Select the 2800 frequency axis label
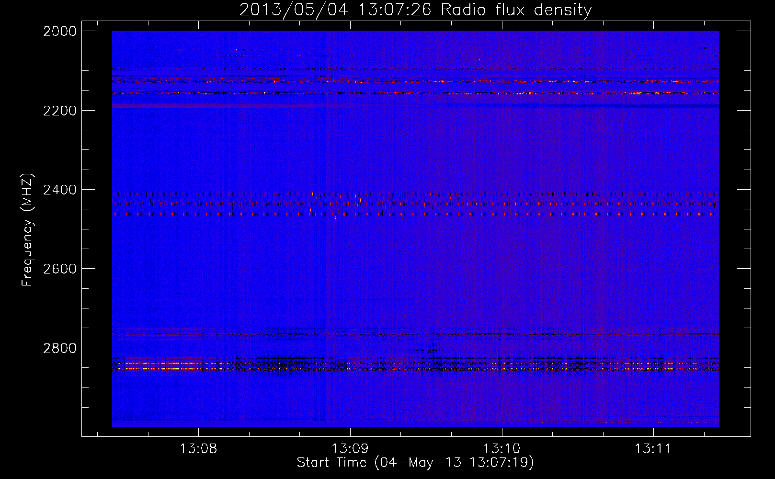This screenshot has height=479, width=775. 60,348
